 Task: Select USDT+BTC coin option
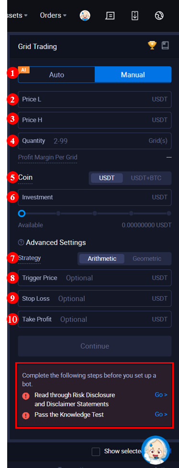click(x=146, y=178)
